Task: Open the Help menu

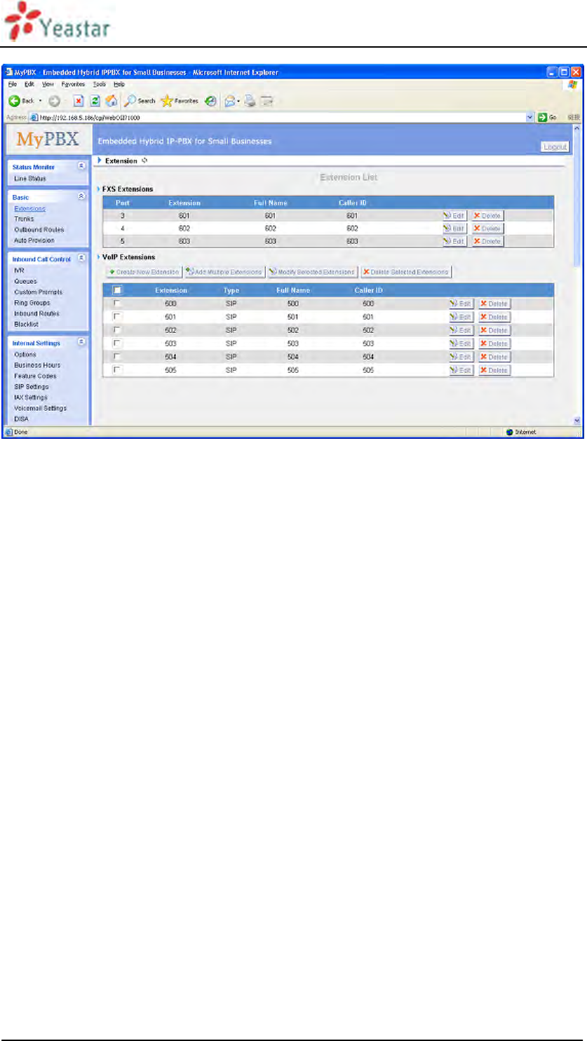Action: pos(119,84)
